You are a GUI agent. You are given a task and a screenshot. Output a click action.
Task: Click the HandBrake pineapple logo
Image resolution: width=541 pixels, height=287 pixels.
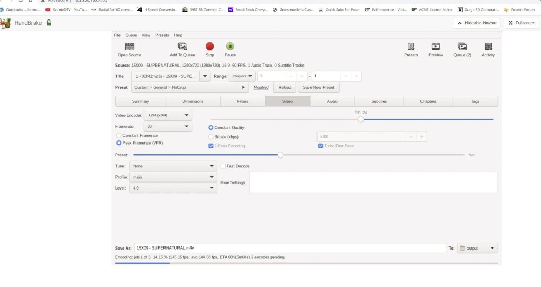pos(5,23)
